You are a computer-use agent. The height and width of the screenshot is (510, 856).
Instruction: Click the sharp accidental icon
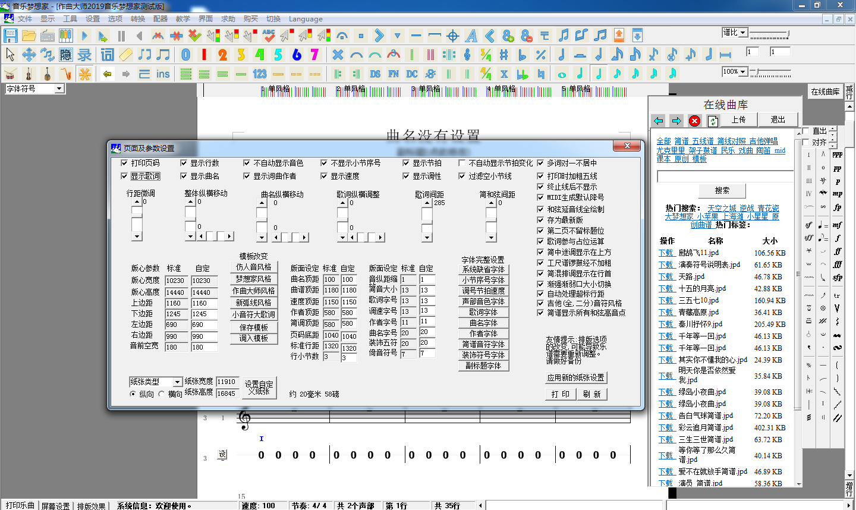[504, 55]
